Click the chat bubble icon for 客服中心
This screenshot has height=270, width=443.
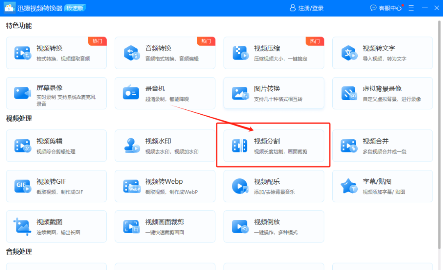[373, 8]
